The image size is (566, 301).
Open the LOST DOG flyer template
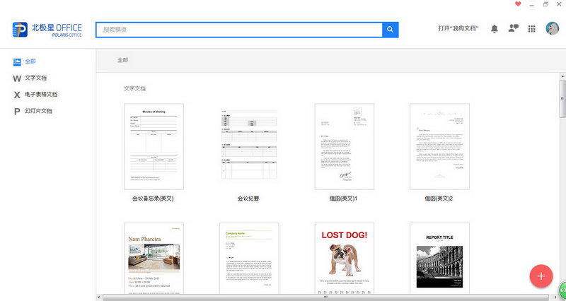point(345,259)
